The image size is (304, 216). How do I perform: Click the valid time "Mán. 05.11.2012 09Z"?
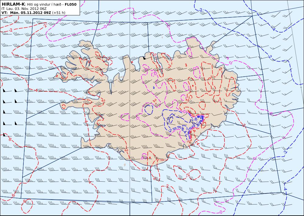tap(30, 13)
